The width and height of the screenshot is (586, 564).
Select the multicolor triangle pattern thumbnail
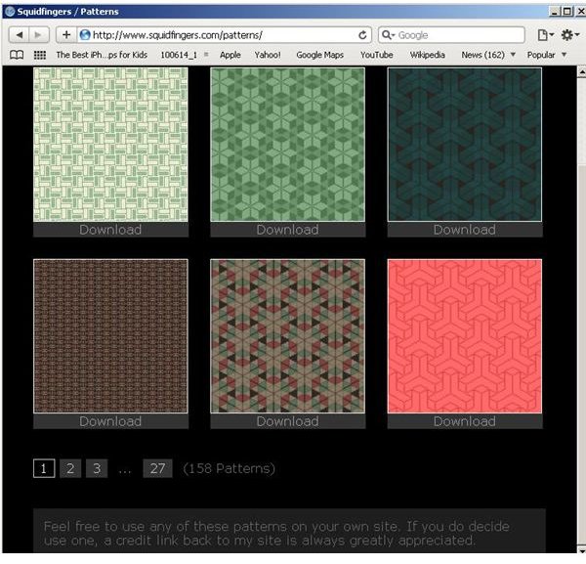tap(288, 336)
